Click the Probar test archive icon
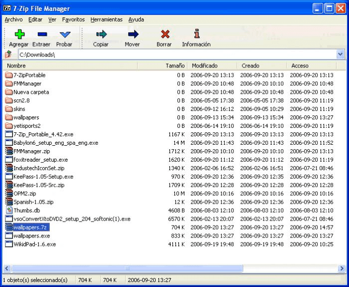This screenshot has height=287, width=349. [64, 34]
